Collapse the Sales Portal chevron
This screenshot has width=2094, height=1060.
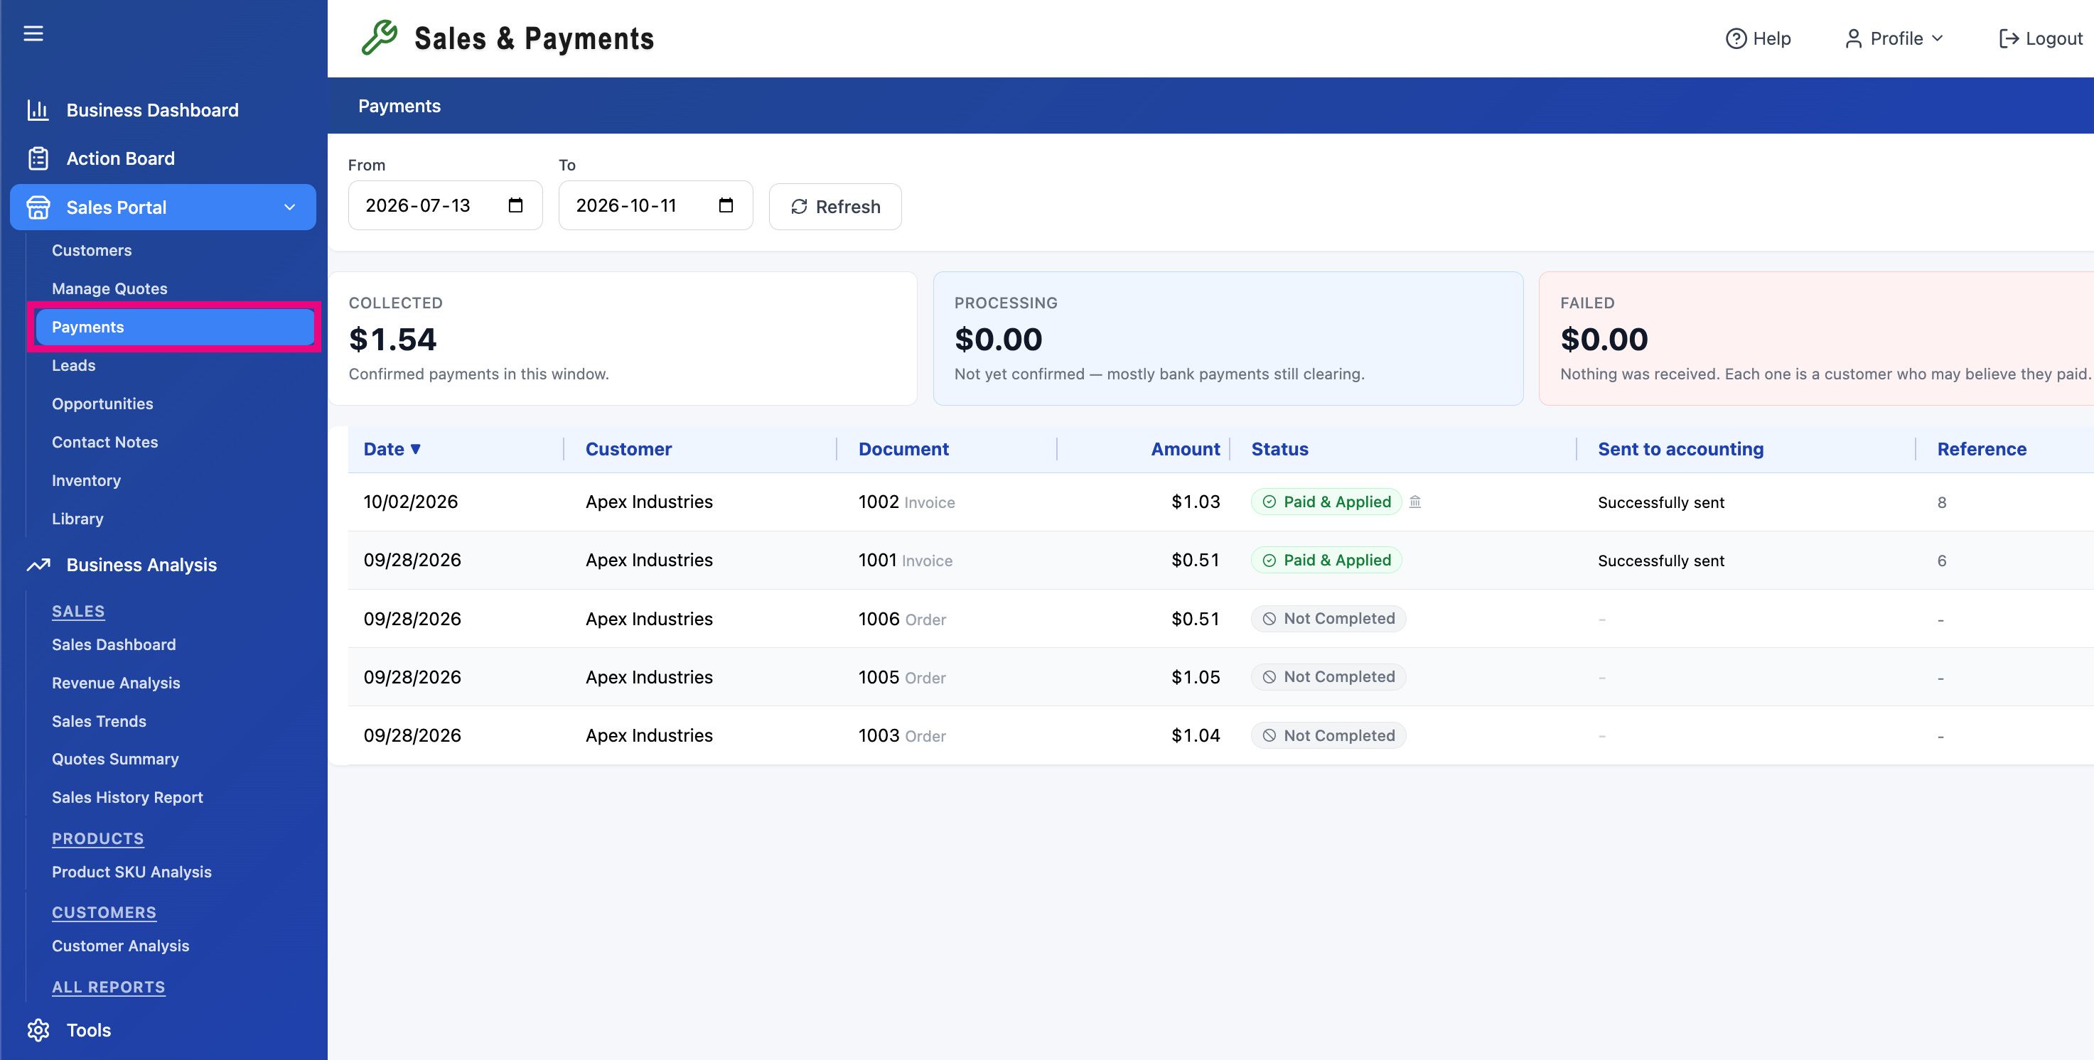[x=289, y=207]
